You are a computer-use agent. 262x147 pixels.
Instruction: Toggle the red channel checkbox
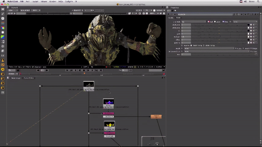(208, 22)
